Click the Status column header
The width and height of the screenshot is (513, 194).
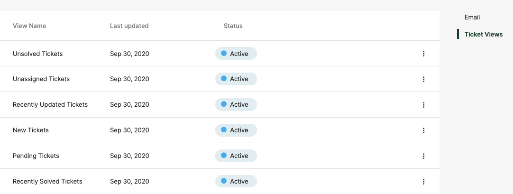click(233, 26)
